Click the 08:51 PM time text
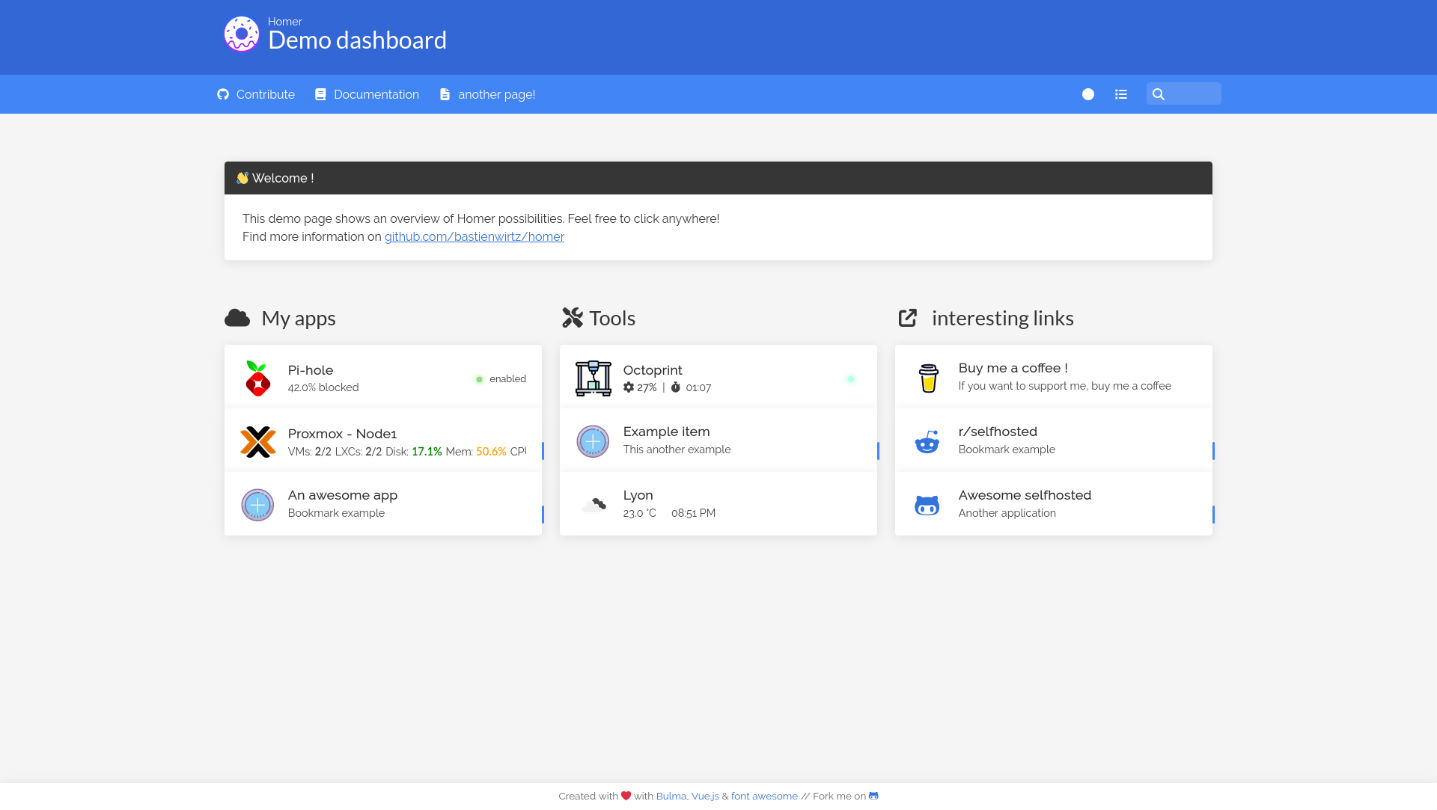This screenshot has width=1437, height=810. click(693, 513)
